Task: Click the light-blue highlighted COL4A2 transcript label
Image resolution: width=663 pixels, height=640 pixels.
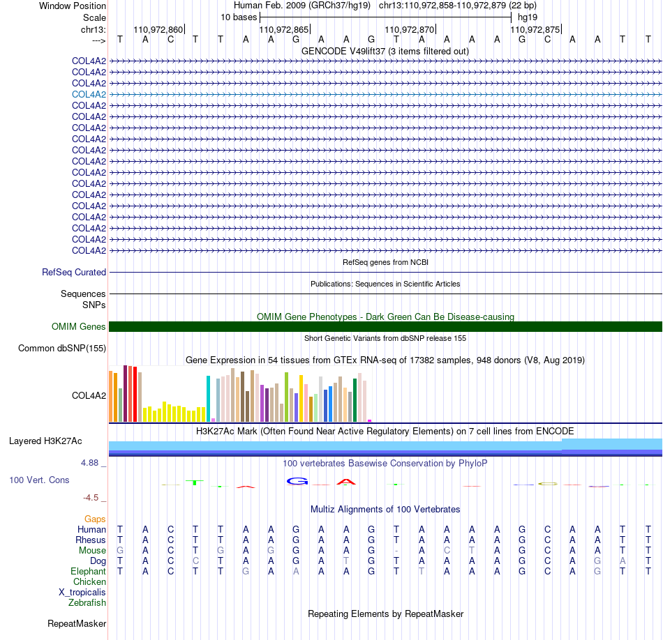Action: click(89, 94)
